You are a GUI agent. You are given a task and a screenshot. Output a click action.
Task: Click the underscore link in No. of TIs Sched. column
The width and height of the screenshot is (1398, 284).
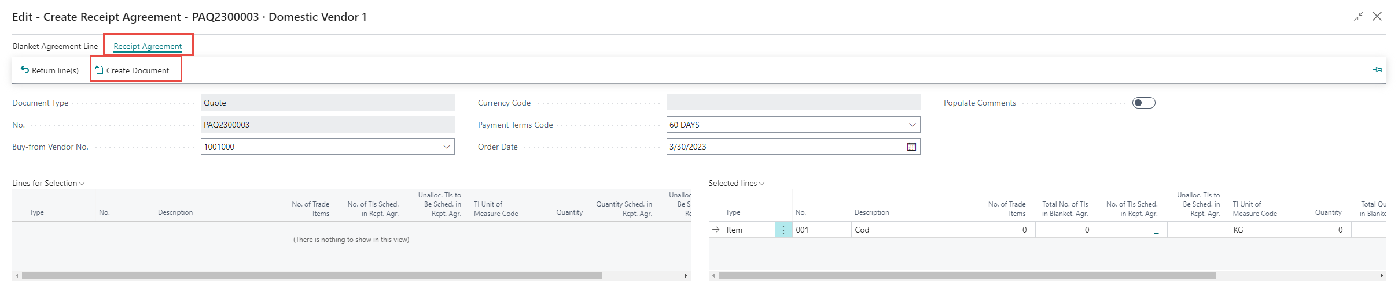[x=1156, y=230]
